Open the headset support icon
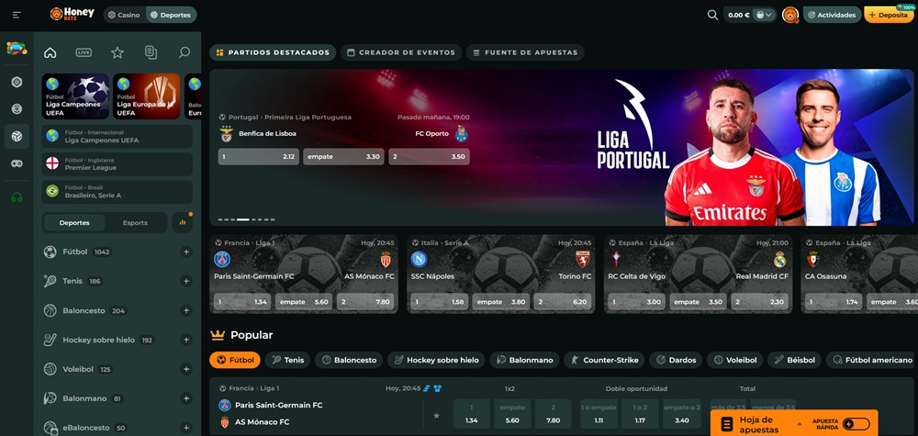Screen dimensions: 918x436 point(17,197)
